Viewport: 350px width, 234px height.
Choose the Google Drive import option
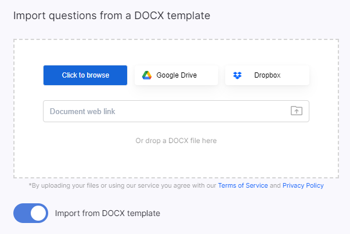pos(176,75)
